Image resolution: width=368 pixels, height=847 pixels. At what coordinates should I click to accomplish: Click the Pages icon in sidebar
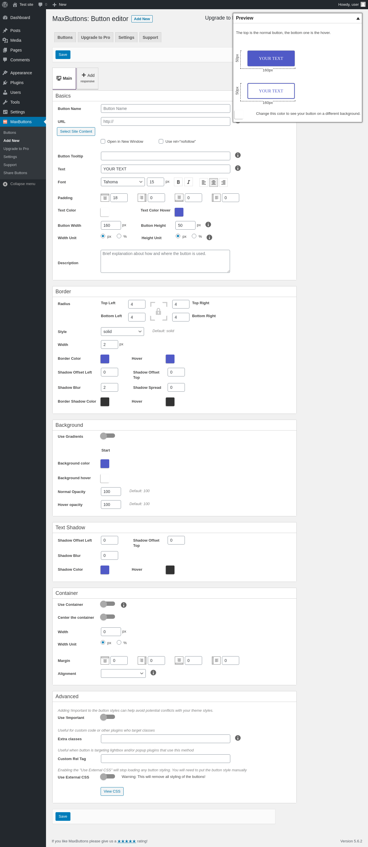tap(5, 50)
